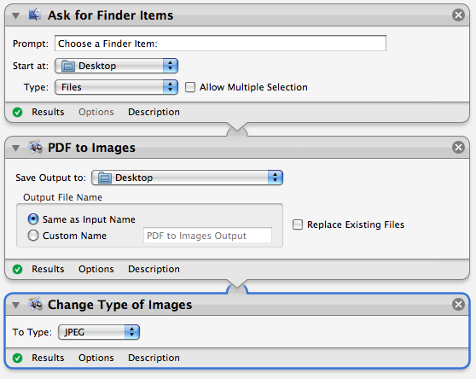The height and width of the screenshot is (379, 476).
Task: Remove the Change Type of Images action
Action: click(x=458, y=304)
